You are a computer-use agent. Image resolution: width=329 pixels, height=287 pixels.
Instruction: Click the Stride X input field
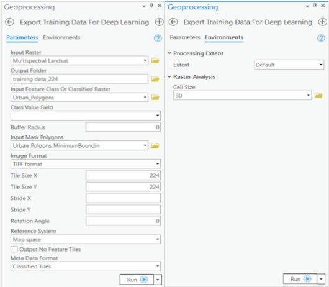(123, 198)
